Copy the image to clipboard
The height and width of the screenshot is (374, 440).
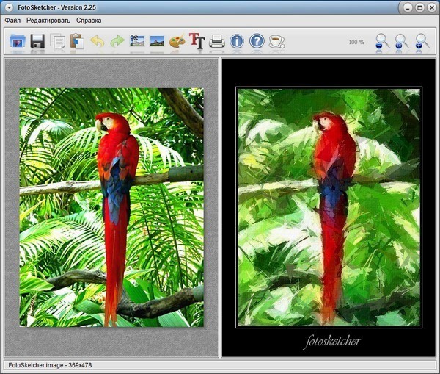click(58, 42)
